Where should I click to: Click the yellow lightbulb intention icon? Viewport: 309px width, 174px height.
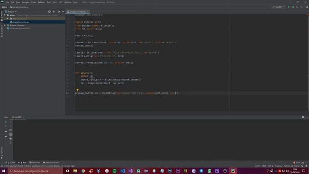77,90
